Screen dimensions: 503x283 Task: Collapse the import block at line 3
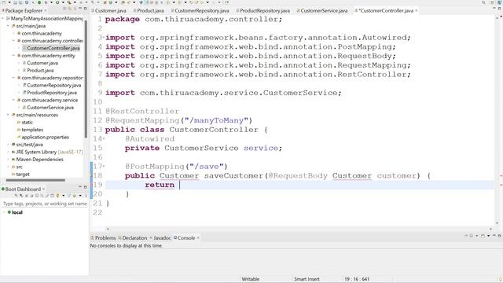coord(103,37)
